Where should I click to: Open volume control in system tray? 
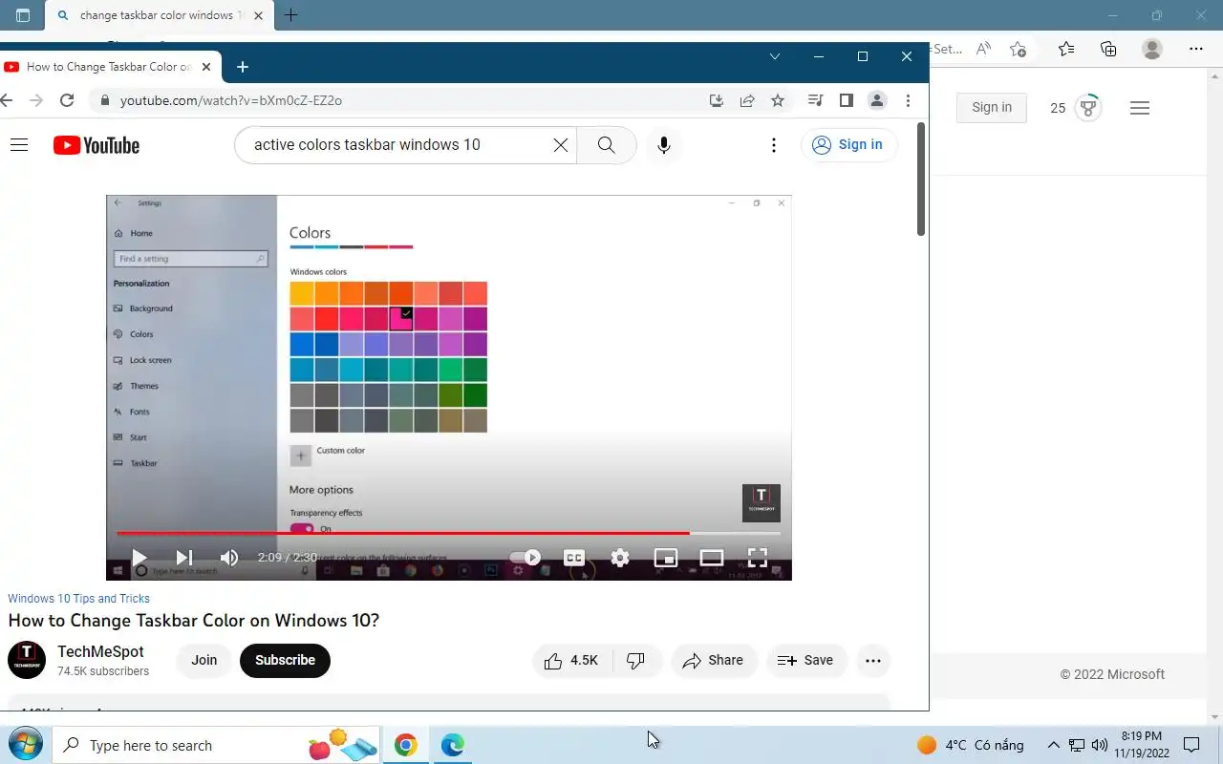coord(1100,745)
